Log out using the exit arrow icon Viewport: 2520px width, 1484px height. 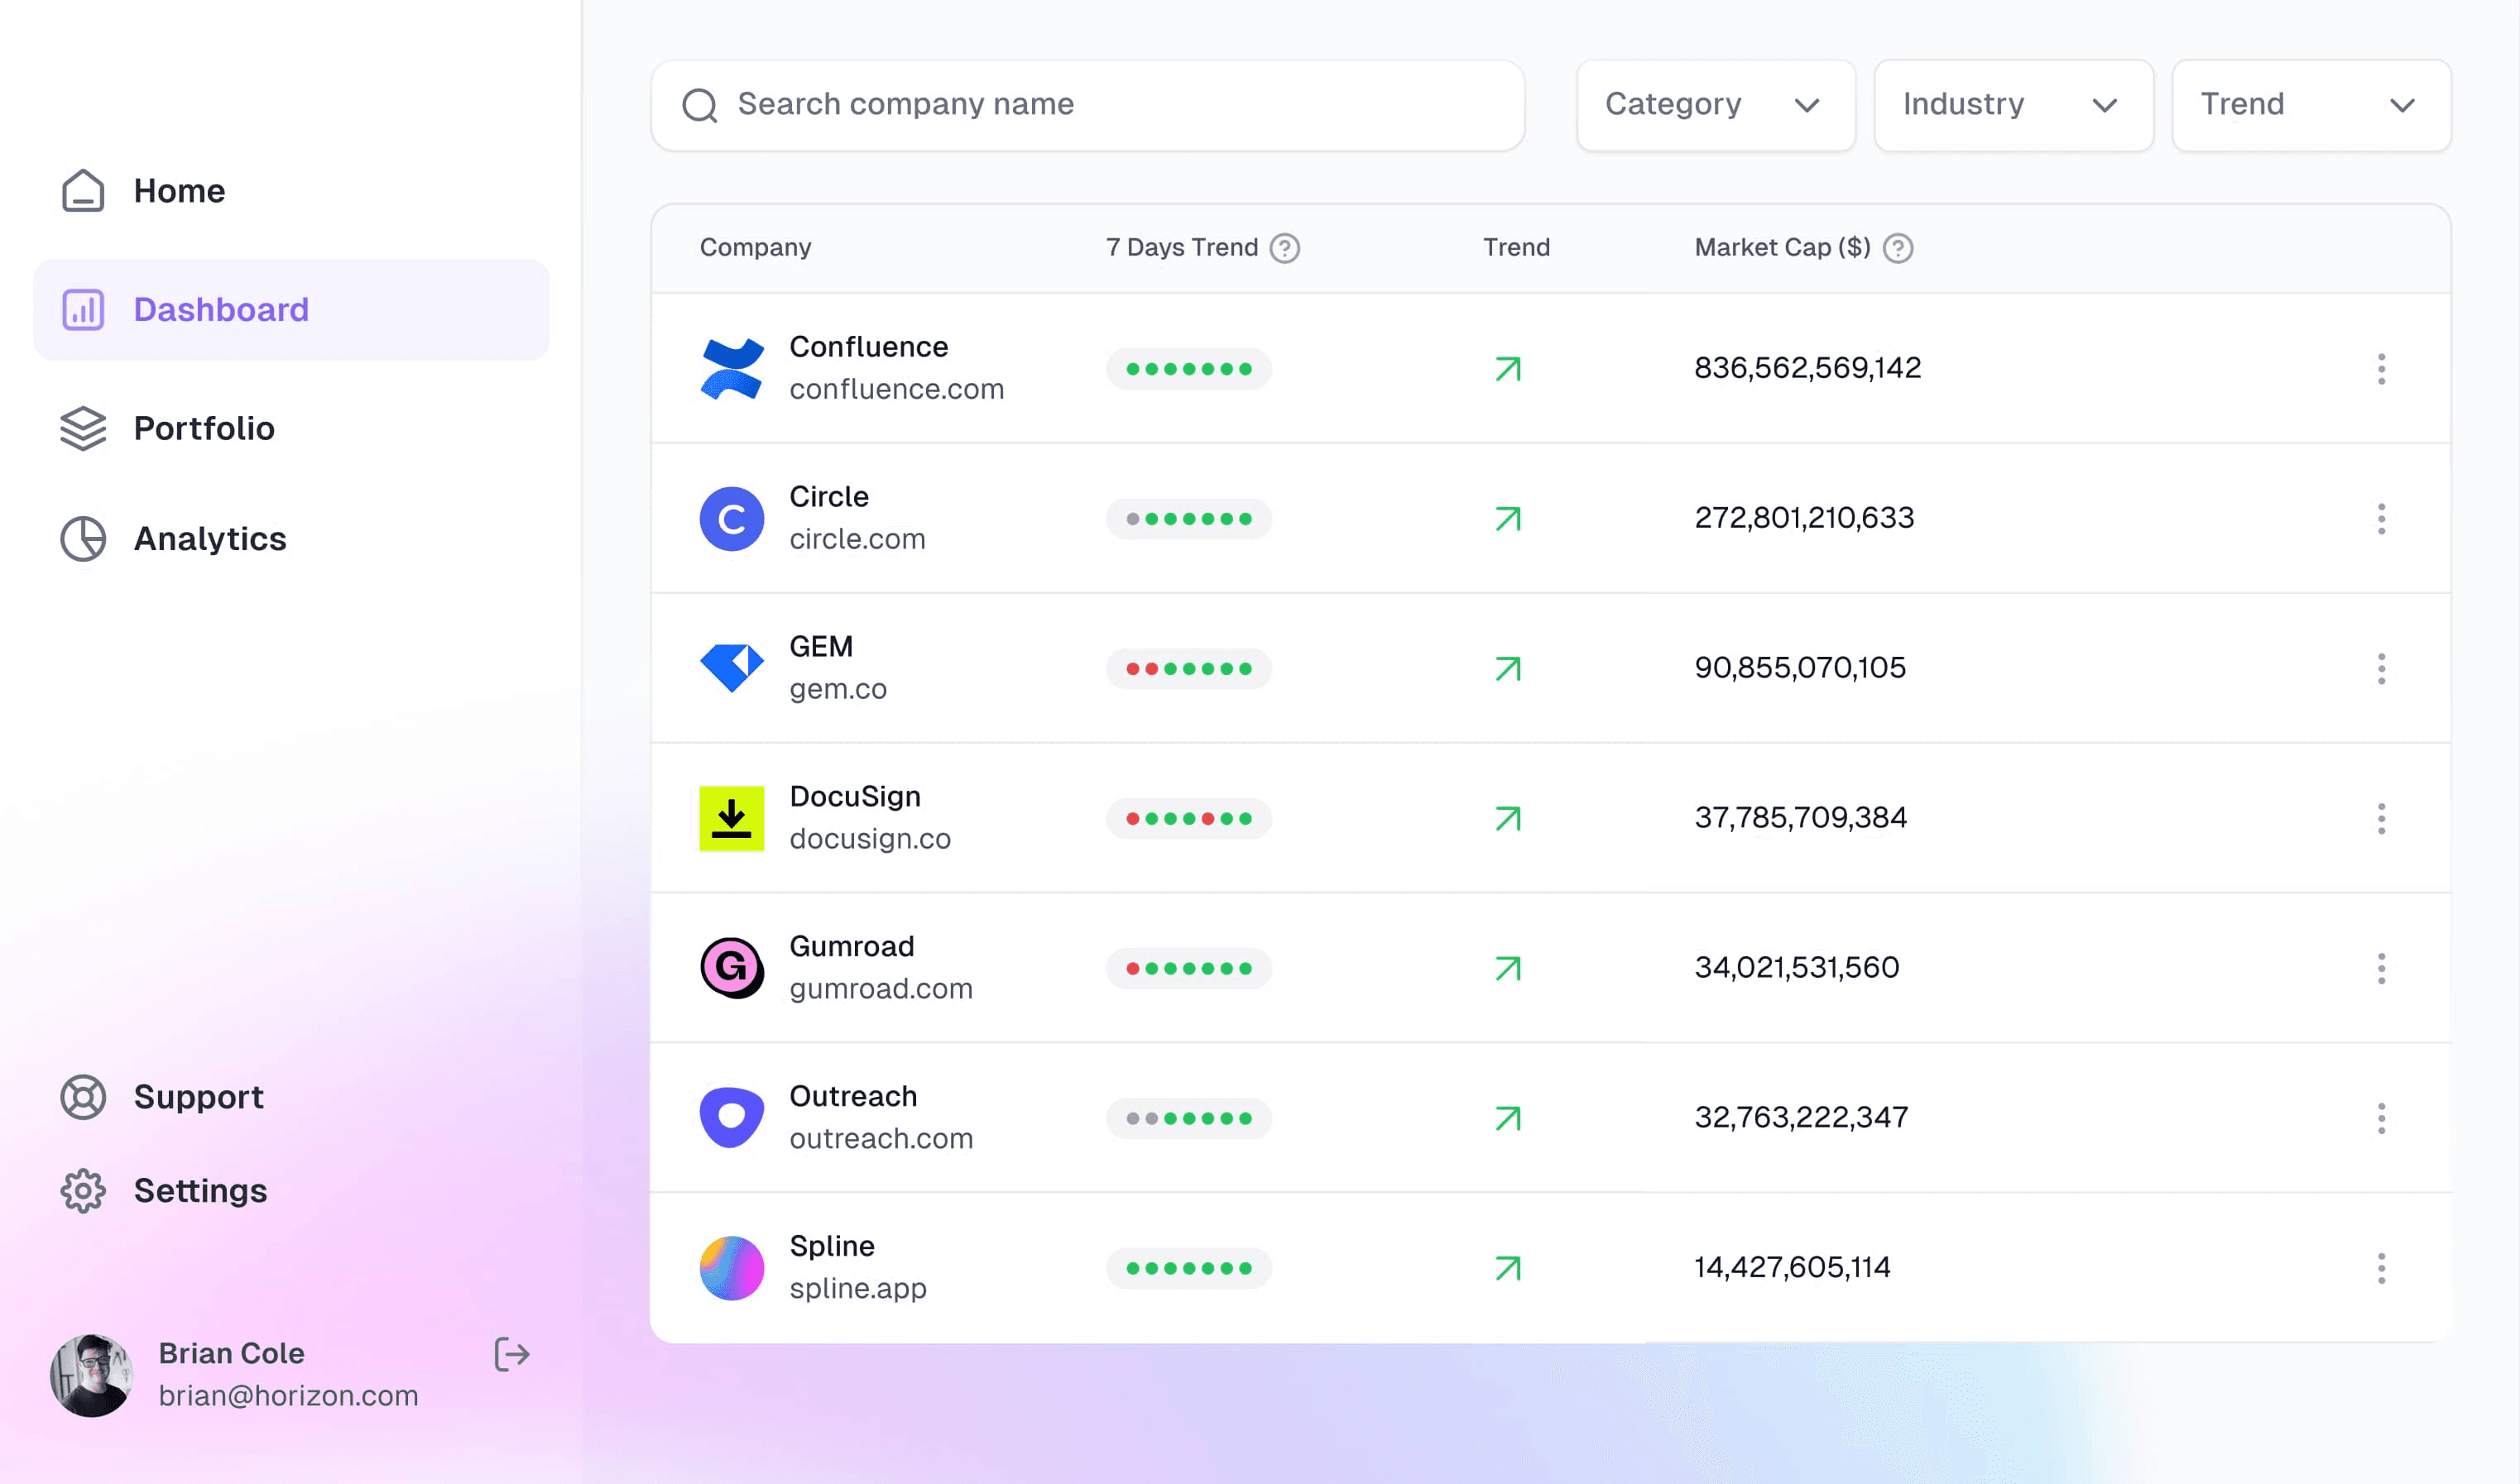tap(511, 1354)
